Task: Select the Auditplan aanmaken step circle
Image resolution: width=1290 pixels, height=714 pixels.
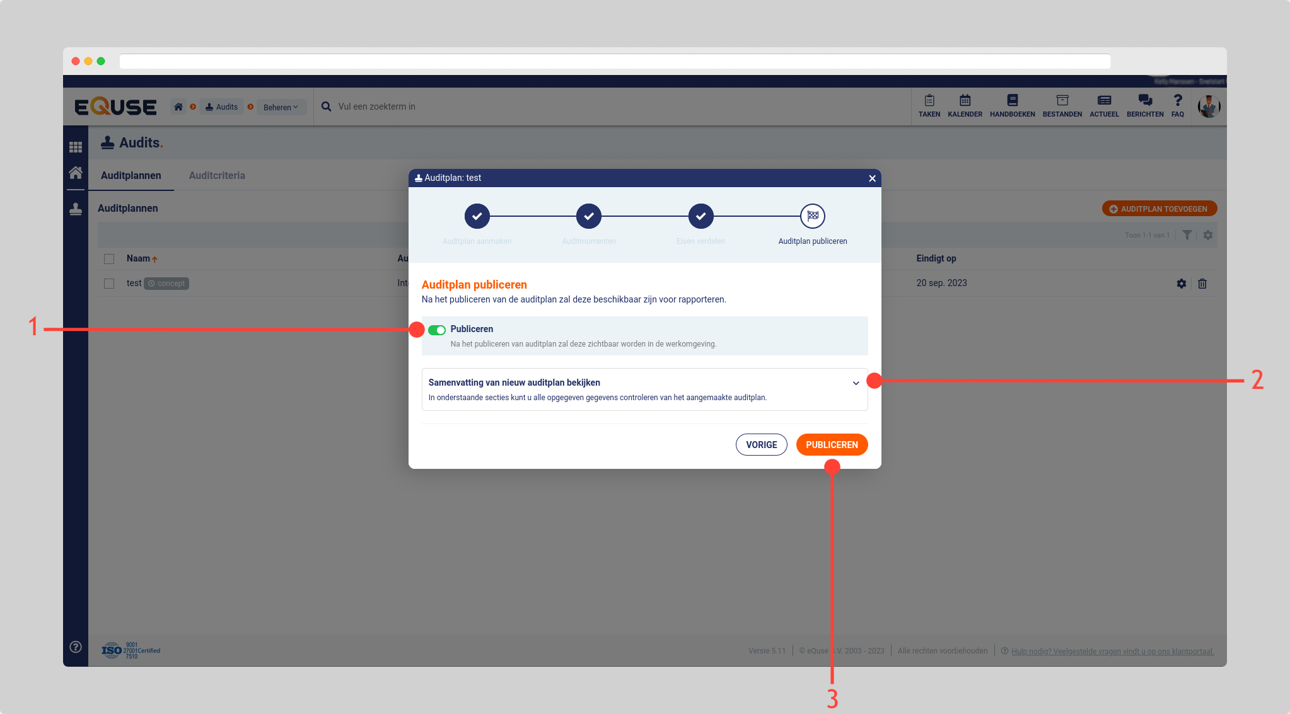Action: tap(477, 216)
